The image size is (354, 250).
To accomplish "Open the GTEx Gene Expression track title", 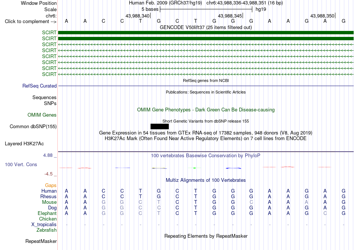I will click(206, 133).
